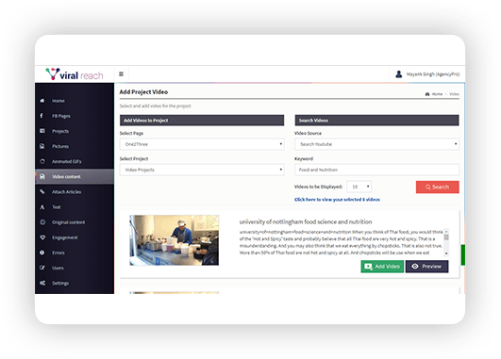The height and width of the screenshot is (359, 501).
Task: Click the Search Videos panel header
Action: click(376, 121)
